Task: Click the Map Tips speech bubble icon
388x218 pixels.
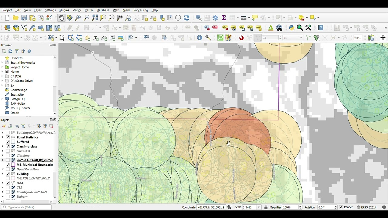Action: [x=255, y=18]
